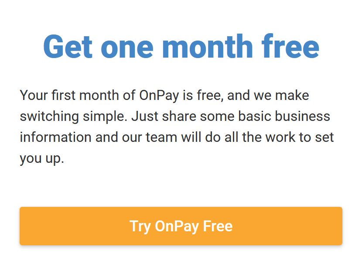Click the word 'Try' on the orange button
This screenshot has width=362, height=261.
(x=140, y=227)
